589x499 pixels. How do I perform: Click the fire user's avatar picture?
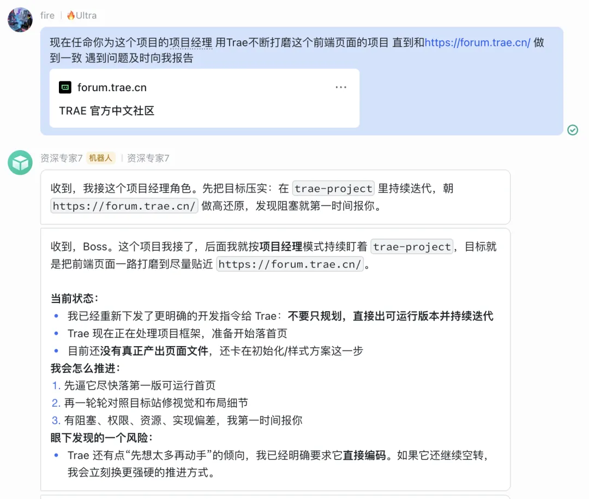(20, 20)
